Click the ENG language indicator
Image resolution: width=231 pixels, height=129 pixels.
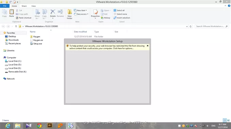tap(213, 126)
